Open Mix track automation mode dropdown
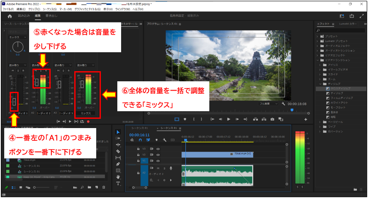 [86, 65]
